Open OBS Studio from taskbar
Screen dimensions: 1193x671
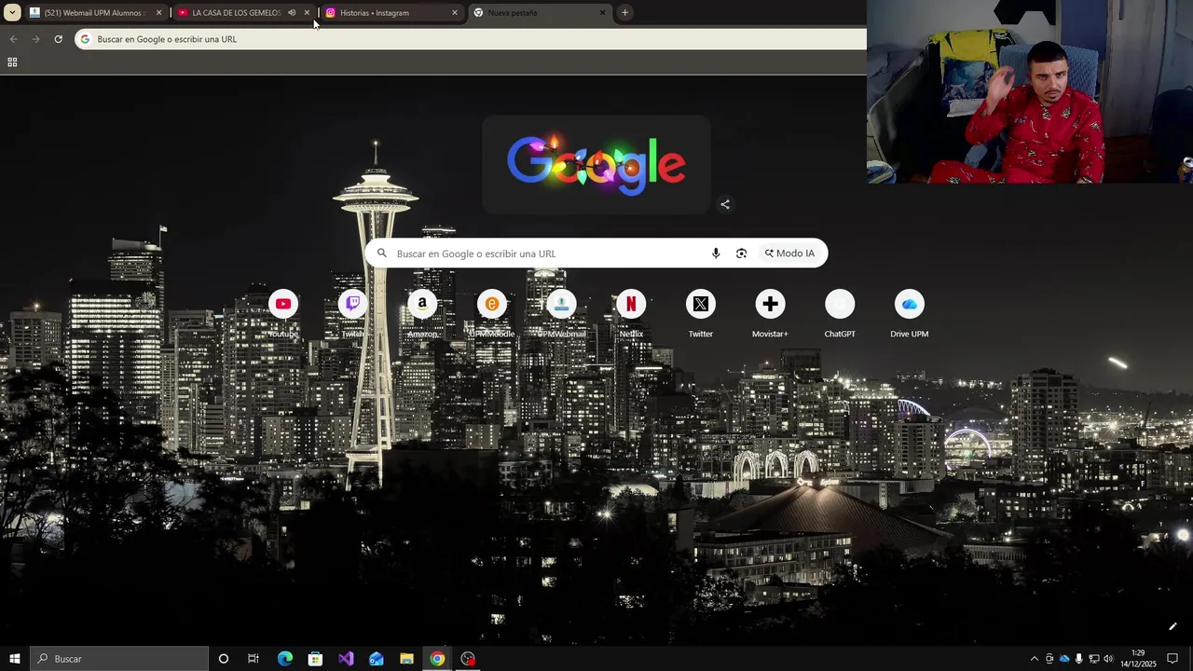point(468,659)
